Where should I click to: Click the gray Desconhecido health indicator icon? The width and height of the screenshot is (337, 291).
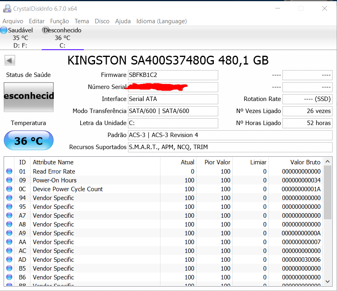click(46, 30)
